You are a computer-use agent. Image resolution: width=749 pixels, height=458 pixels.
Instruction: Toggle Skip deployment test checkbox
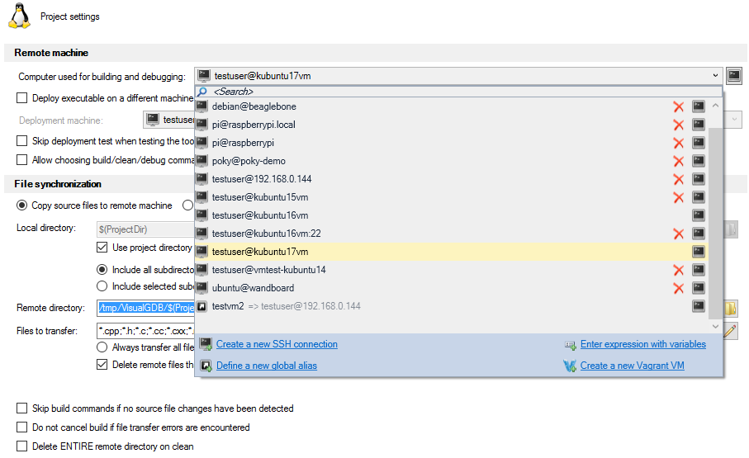point(22,141)
